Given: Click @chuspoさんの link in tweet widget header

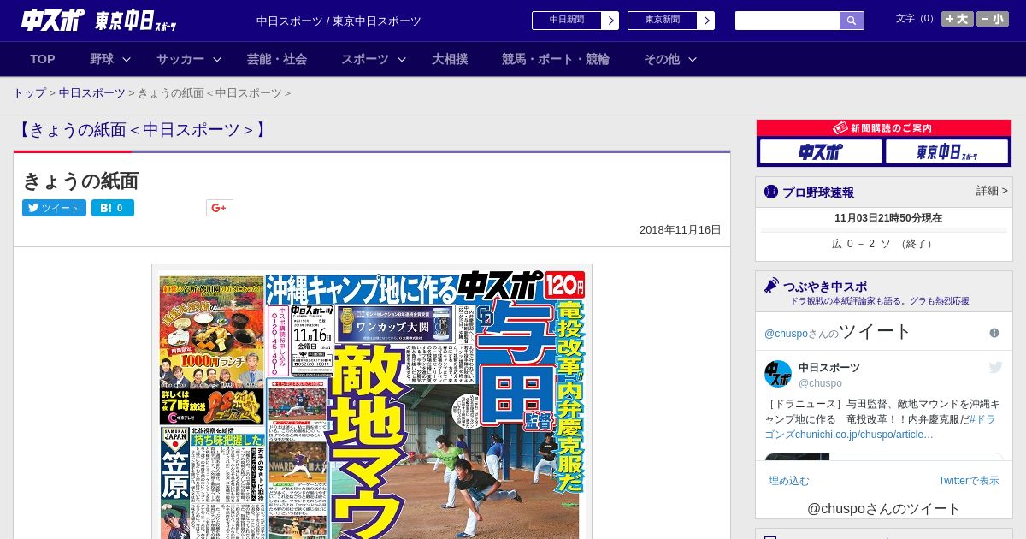Looking at the screenshot, I should 801,333.
